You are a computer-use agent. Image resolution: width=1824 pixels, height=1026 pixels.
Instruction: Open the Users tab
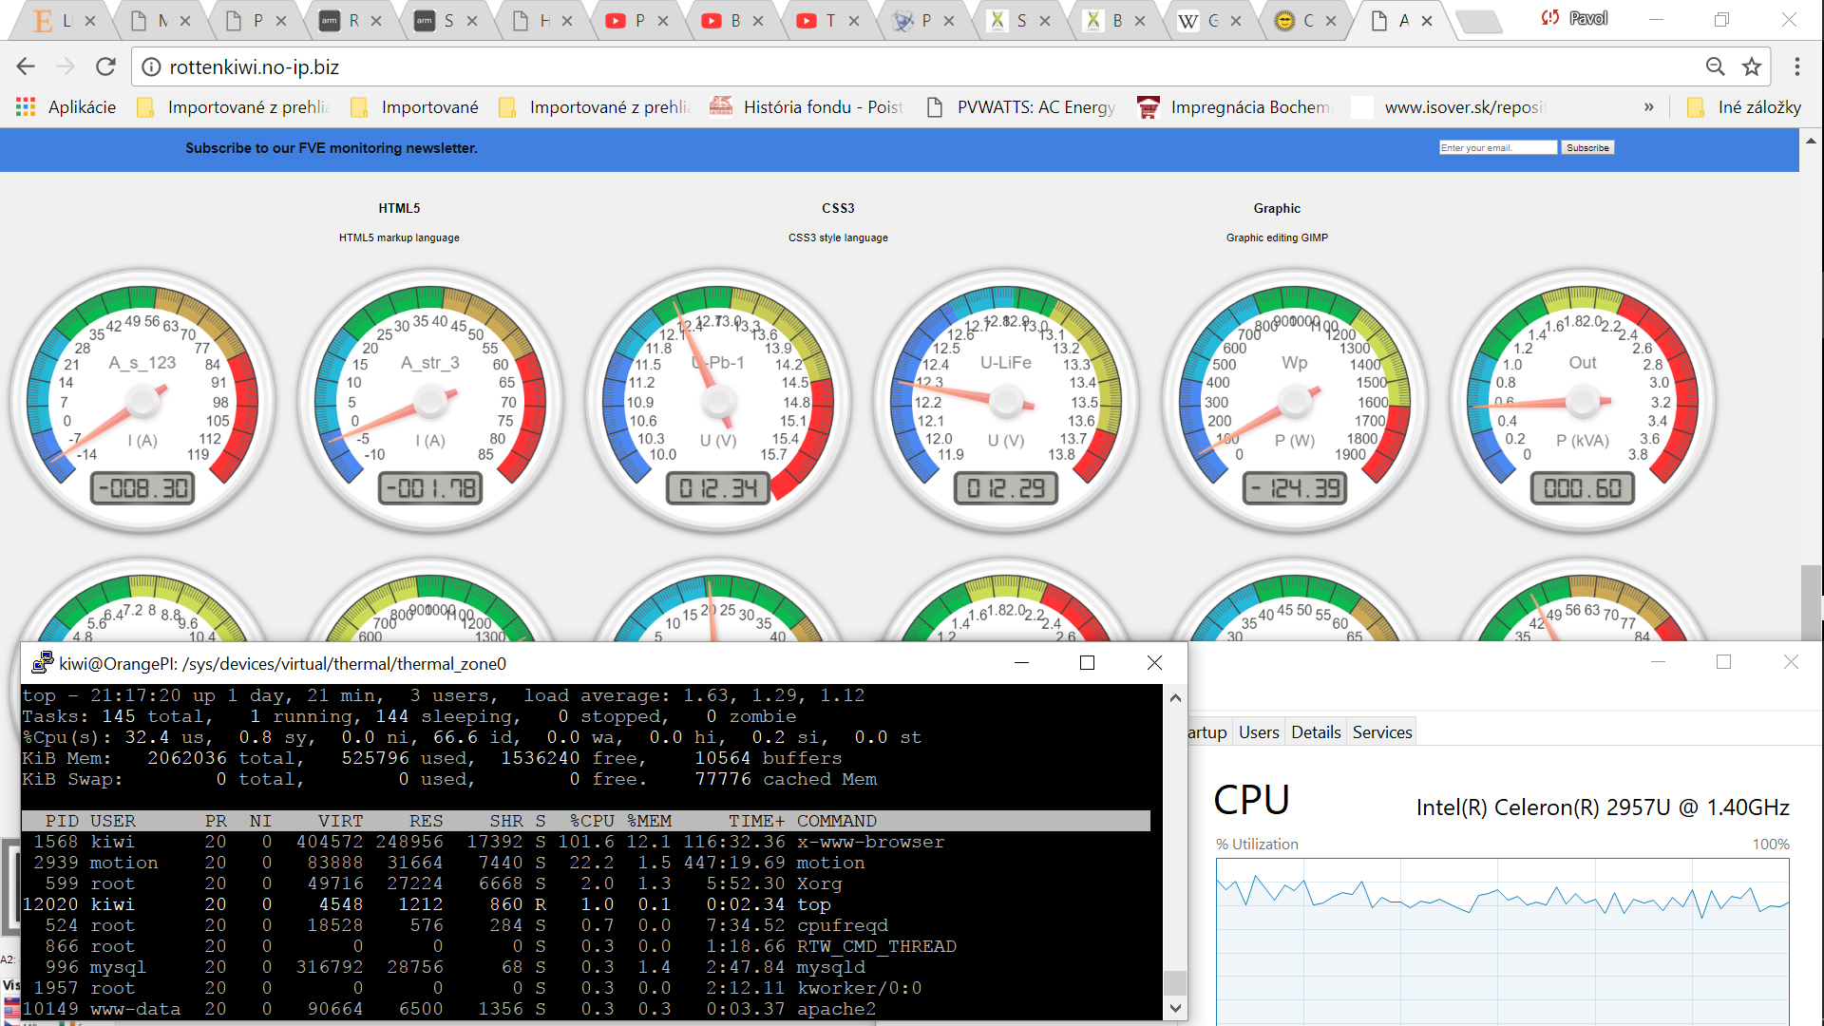[x=1259, y=732]
